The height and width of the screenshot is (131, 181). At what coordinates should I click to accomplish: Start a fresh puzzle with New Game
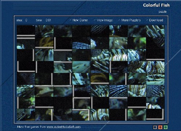(80, 20)
